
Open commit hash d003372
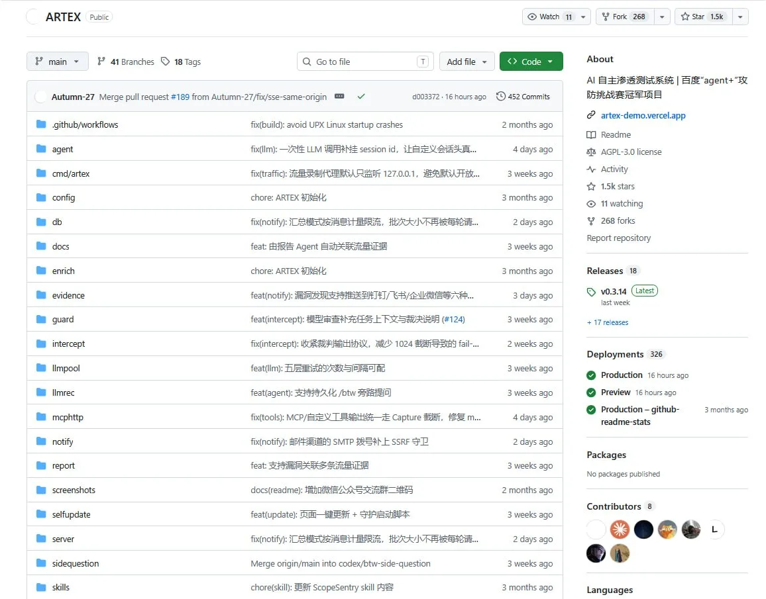pyautogui.click(x=425, y=97)
